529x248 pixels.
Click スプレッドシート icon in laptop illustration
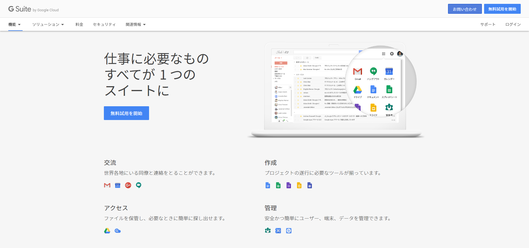389,89
